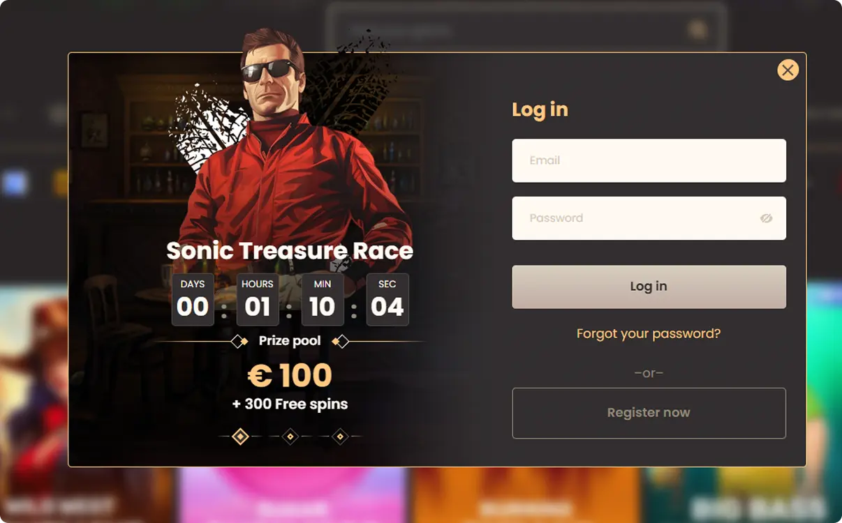Click the Register now button
The width and height of the screenshot is (842, 523).
tap(649, 413)
